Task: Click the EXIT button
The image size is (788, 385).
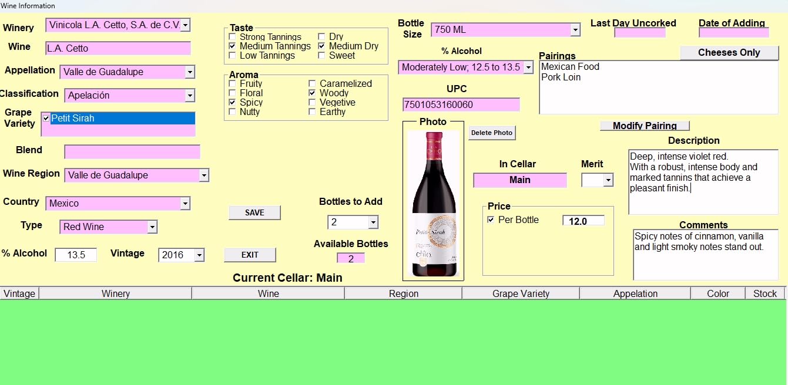Action: (x=250, y=255)
